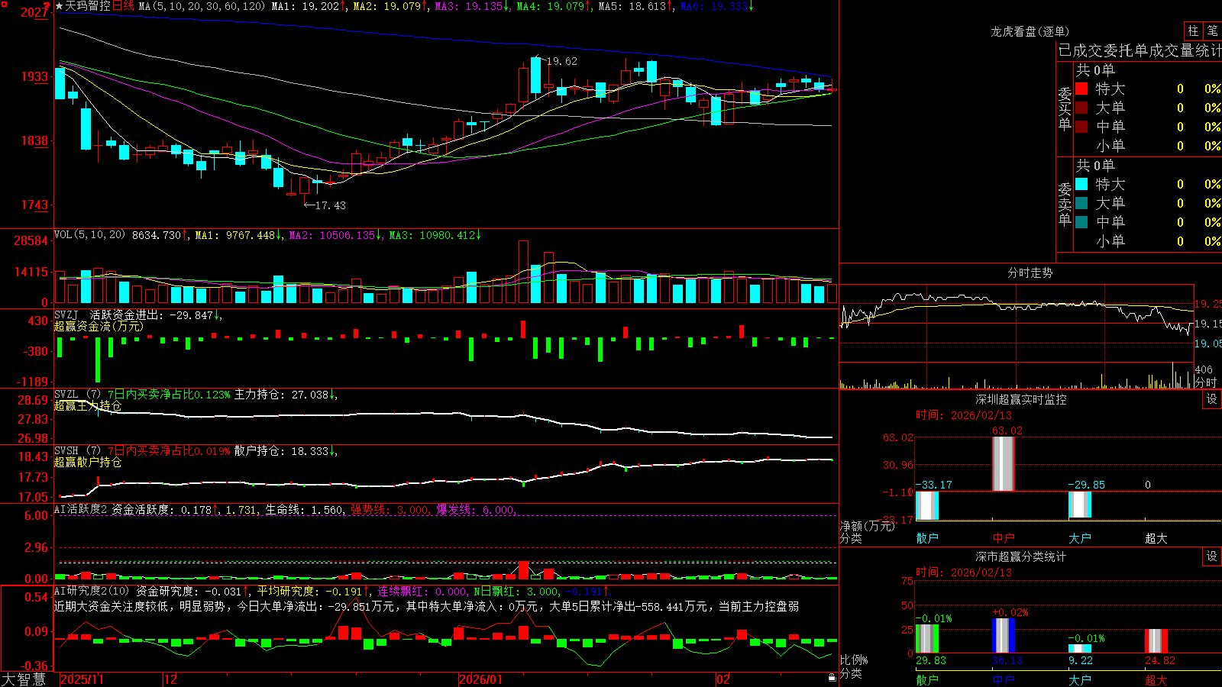Click the 柱 (bar) view button
This screenshot has height=687, width=1222.
[x=1193, y=31]
